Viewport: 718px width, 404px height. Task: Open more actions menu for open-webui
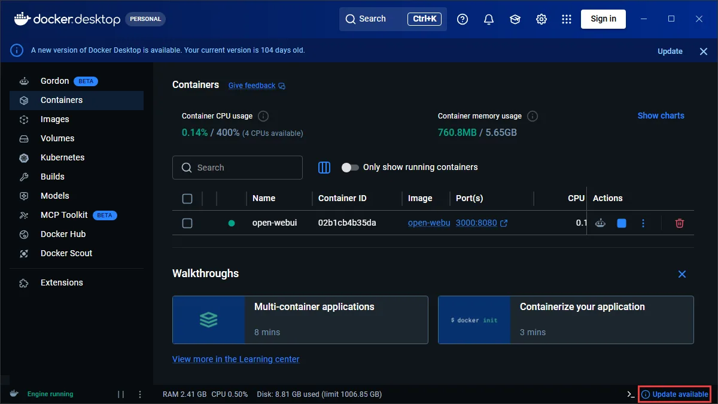643,223
